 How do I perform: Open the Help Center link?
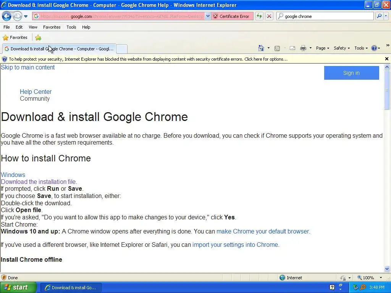(36, 92)
